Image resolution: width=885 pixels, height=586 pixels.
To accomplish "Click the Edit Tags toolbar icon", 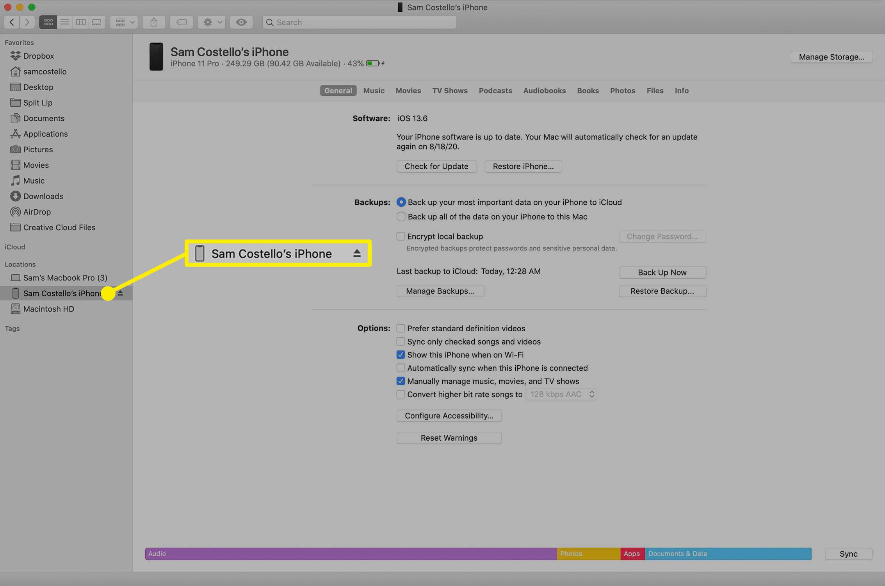I will [x=182, y=22].
